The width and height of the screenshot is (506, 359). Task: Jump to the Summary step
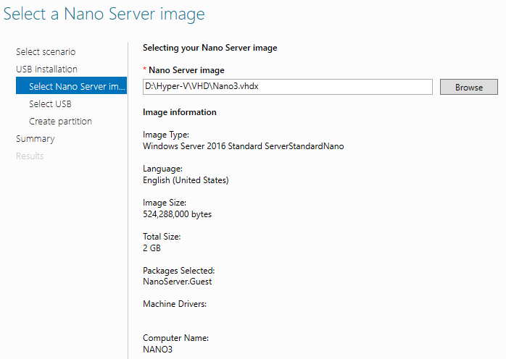point(35,139)
